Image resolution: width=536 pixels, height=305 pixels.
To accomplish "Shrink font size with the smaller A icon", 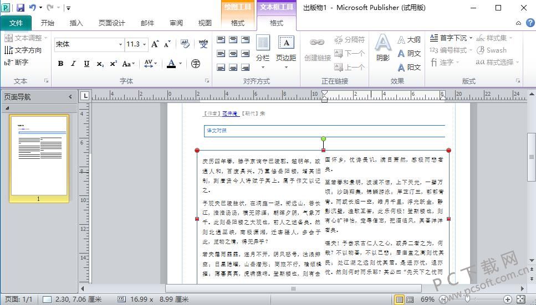I will pos(167,44).
